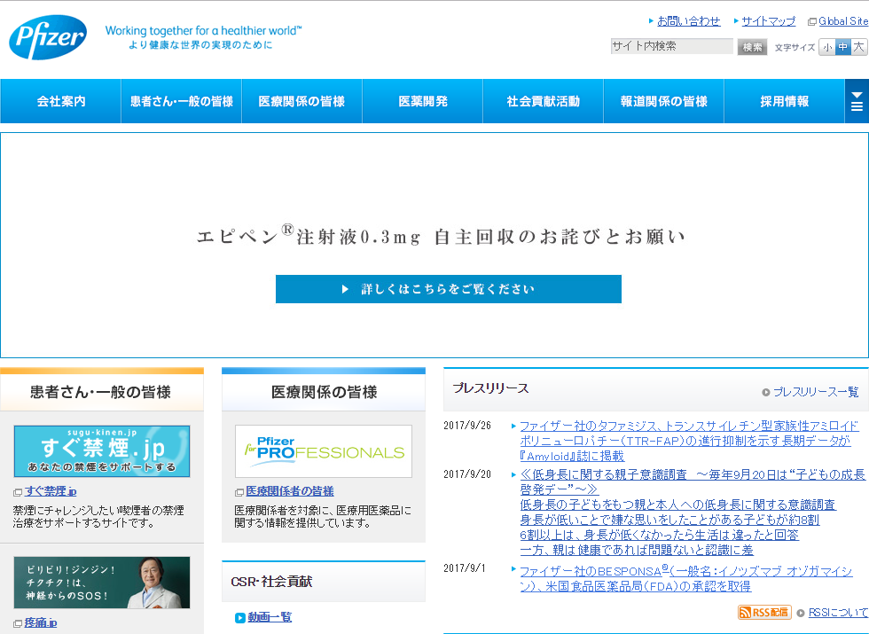Click the 'Working together for a healthier world' tagline
The width and height of the screenshot is (869, 634).
pos(203,30)
